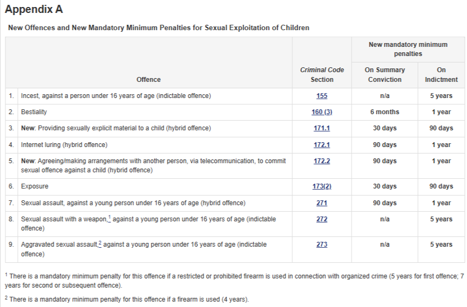
Task: Click the section 272 link
Action: [321, 219]
